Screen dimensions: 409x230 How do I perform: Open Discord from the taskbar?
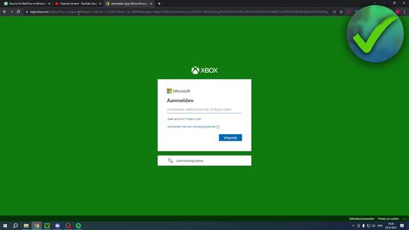[x=58, y=226]
